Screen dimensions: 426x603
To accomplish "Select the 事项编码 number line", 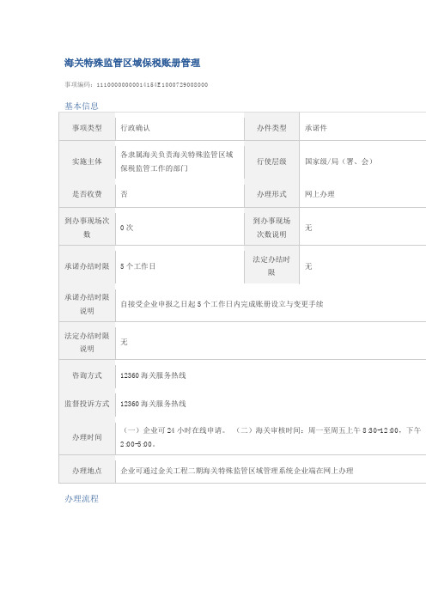I will [136, 84].
